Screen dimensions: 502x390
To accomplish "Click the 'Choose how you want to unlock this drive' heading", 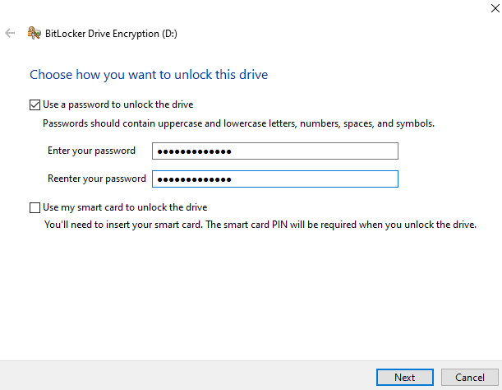I will 149,75.
